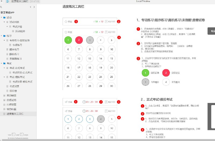Open the 我的错题 page in the sitemap
This screenshot has width=215, height=141.
[x=12, y=95]
